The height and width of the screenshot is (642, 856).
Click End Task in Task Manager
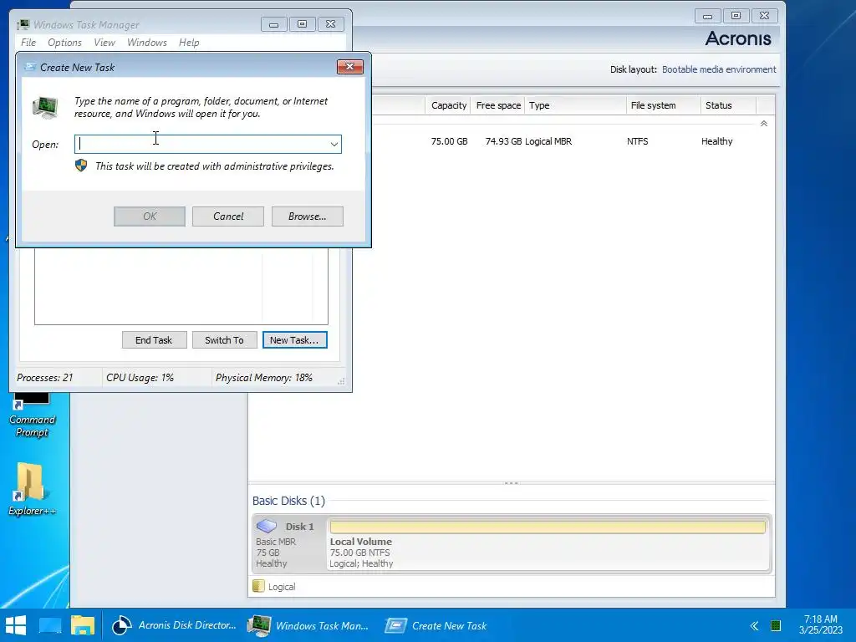154,340
